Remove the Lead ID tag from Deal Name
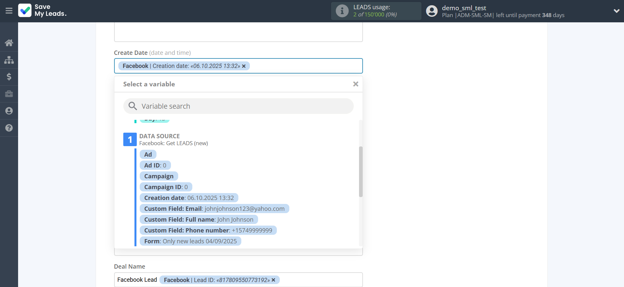624x287 pixels. pyautogui.click(x=274, y=280)
